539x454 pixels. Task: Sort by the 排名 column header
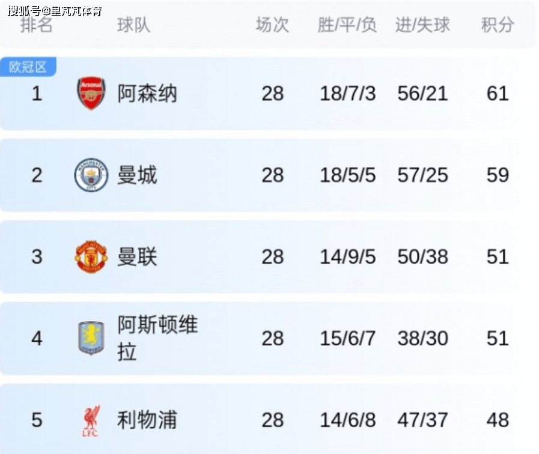37,25
